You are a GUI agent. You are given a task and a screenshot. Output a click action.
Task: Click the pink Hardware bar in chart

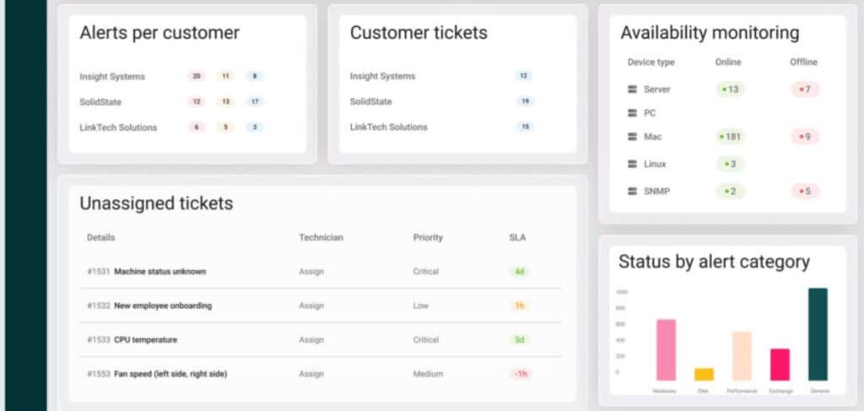point(667,350)
